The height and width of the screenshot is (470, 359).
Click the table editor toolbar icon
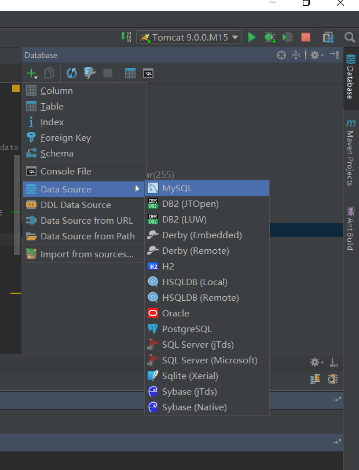click(x=130, y=73)
